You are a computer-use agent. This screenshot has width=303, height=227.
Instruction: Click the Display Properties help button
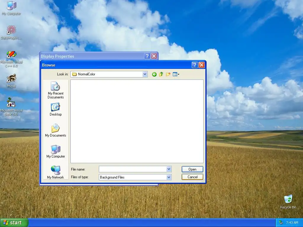tap(147, 56)
